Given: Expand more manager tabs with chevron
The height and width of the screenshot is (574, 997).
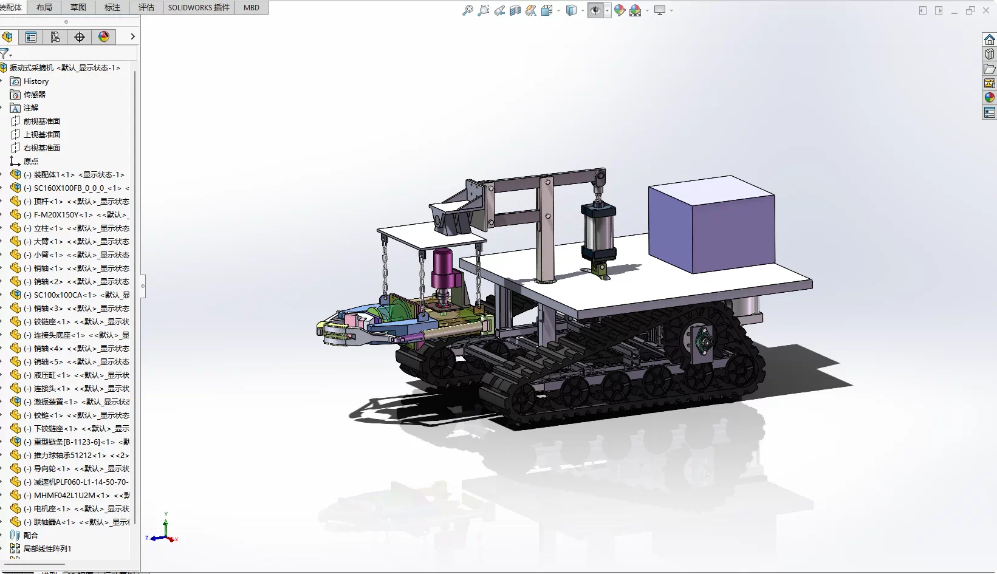Looking at the screenshot, I should pyautogui.click(x=132, y=37).
